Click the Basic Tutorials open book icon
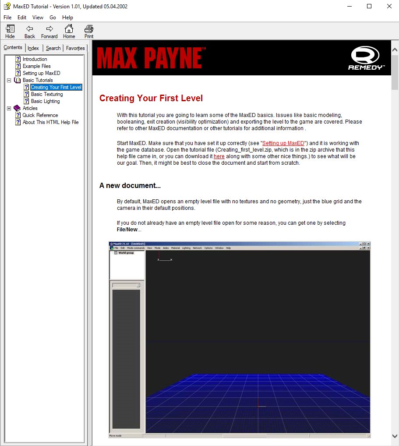The height and width of the screenshot is (446, 399). tap(18, 80)
